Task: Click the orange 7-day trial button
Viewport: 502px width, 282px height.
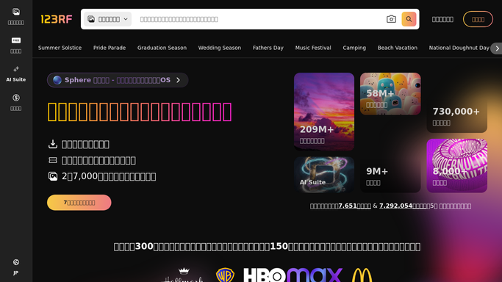Action: 79,203
